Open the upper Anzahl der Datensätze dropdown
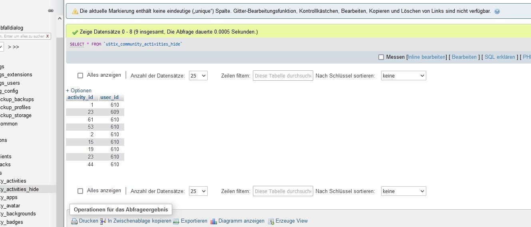The height and width of the screenshot is (227, 531). coord(198,76)
